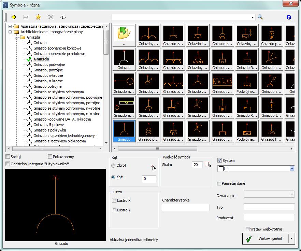Enable Oddzielna kategoria *Użytkownika* checkbox
Screen dimensions: 301x251
[8, 164]
